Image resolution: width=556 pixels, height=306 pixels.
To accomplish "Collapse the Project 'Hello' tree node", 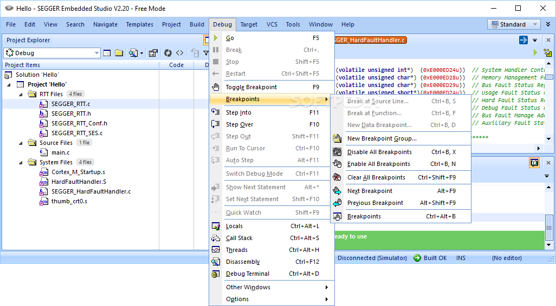I will click(x=9, y=84).
